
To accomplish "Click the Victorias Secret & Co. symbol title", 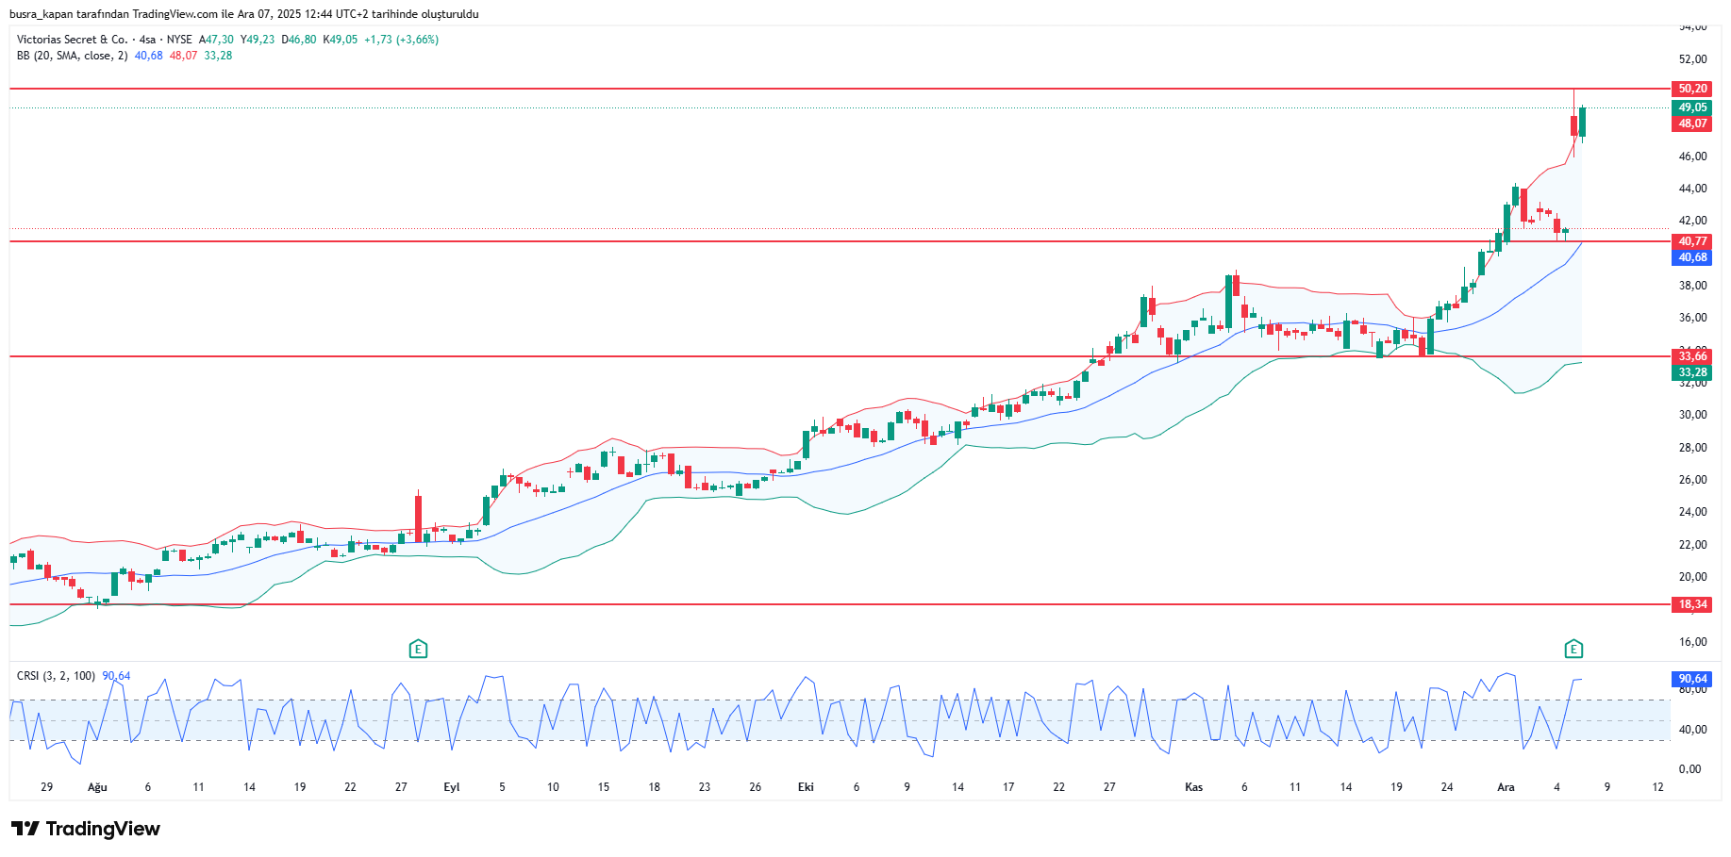I will coord(72,40).
